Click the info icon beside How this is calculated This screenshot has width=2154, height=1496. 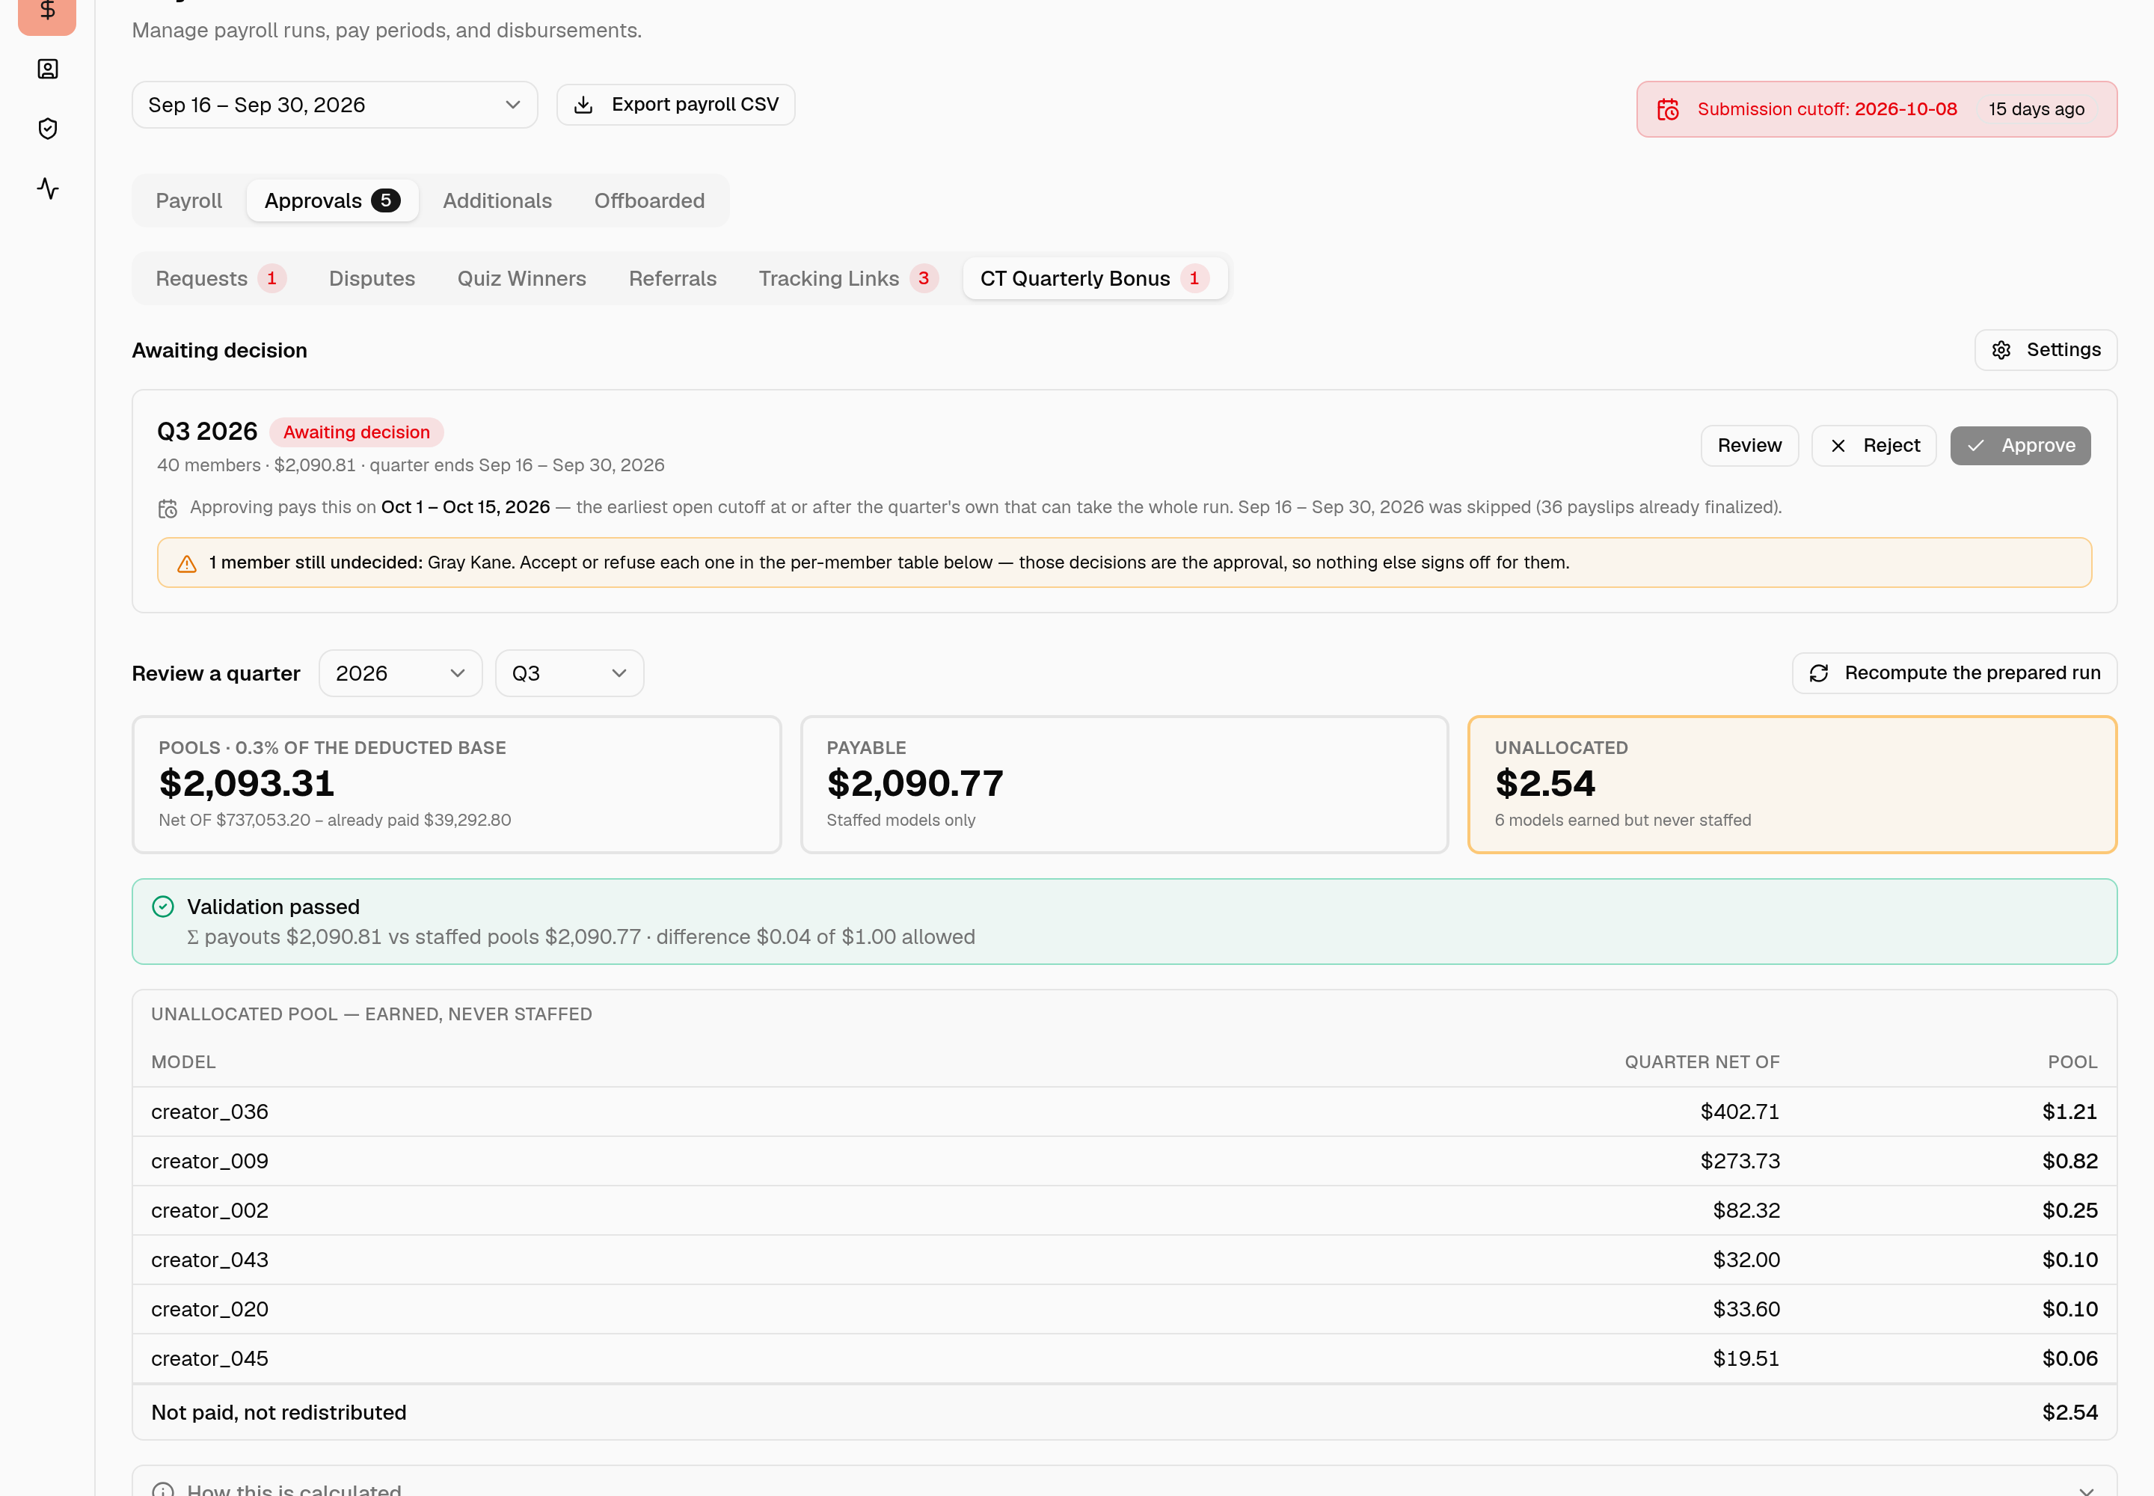[x=163, y=1489]
